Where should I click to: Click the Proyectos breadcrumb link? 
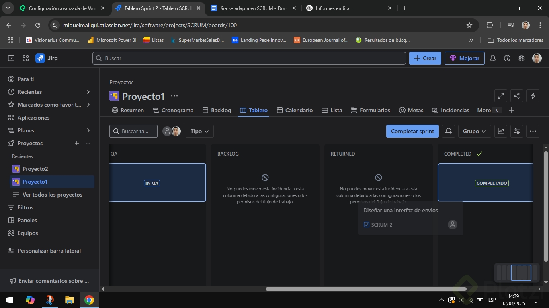coord(121,82)
